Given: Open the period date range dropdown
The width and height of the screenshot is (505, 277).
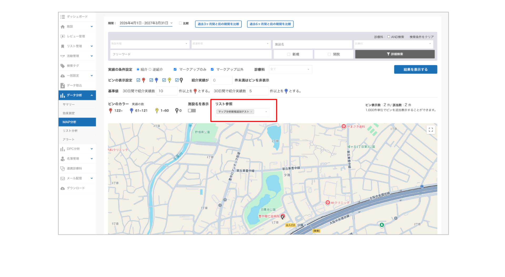Looking at the screenshot, I should pos(146,23).
